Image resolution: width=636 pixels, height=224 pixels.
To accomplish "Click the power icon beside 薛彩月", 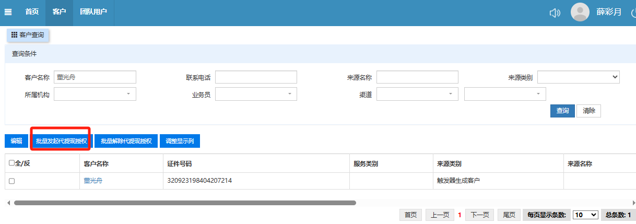I will pyautogui.click(x=633, y=13).
